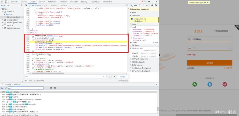Viewport: 239px width, 116px height.
Task: Open the drawer three-dot menu
Action: pos(2,84)
